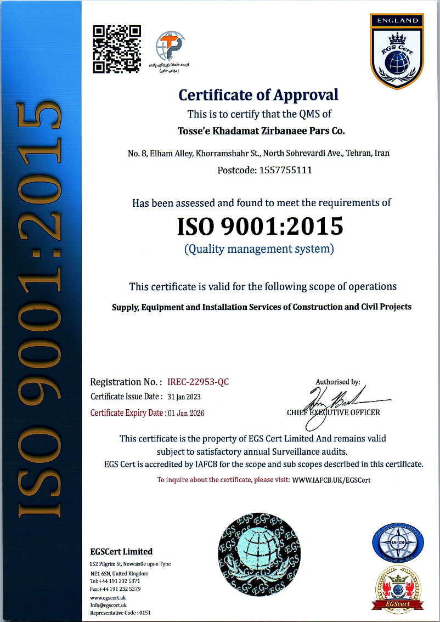Screen dimensions: 440x622
Task: Click the large 'ISO 9001:2015' centered title
Action: (x=260, y=226)
